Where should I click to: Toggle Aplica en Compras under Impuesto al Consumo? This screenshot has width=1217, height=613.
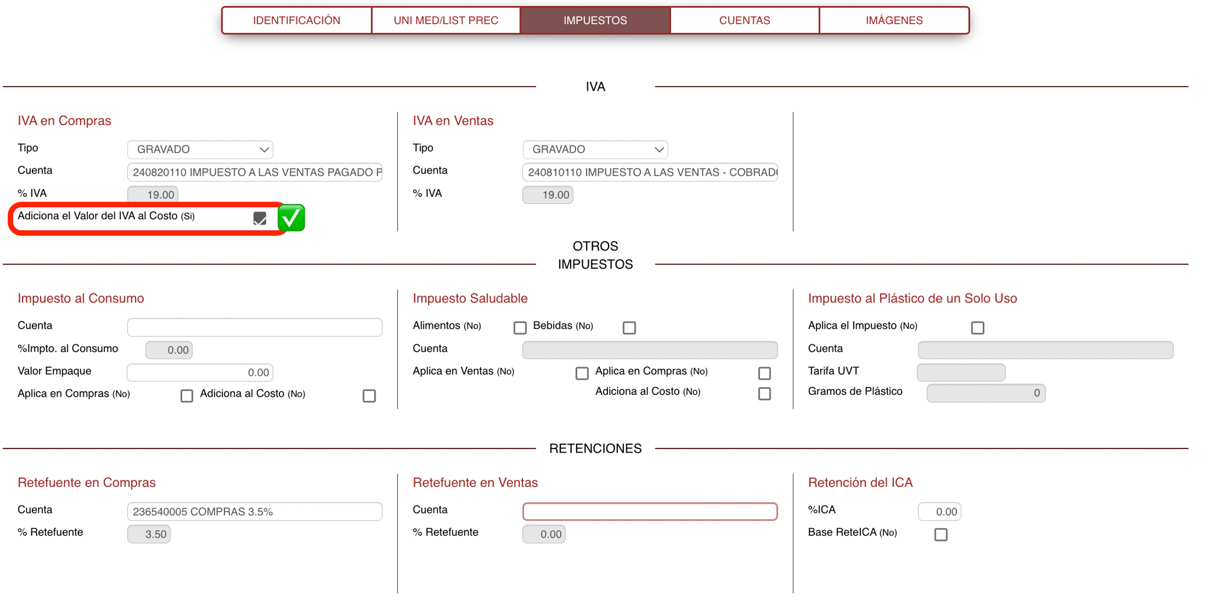coord(186,396)
